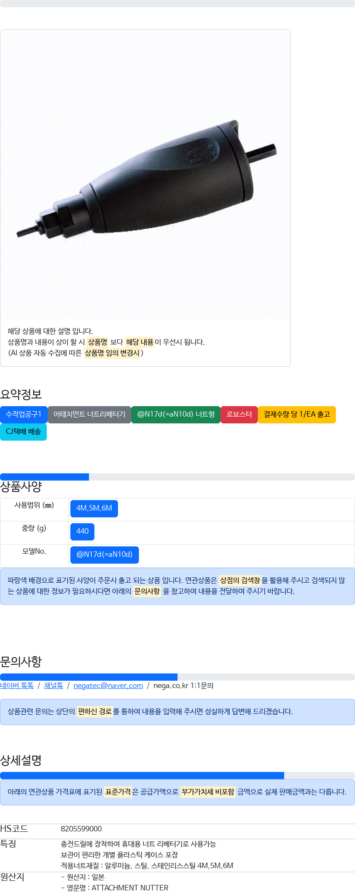Click the progress bar under 상품사양 heading
Image resolution: width=355 pixels, height=894 pixels.
[177, 476]
